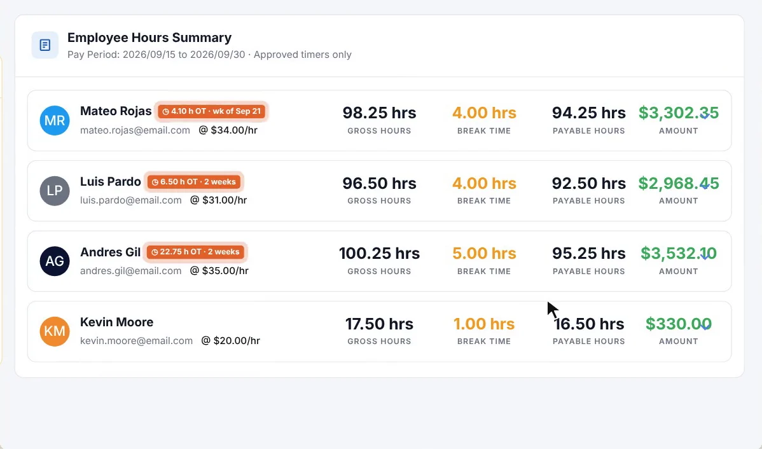Select the name 'Kevin Moore'

coord(116,322)
